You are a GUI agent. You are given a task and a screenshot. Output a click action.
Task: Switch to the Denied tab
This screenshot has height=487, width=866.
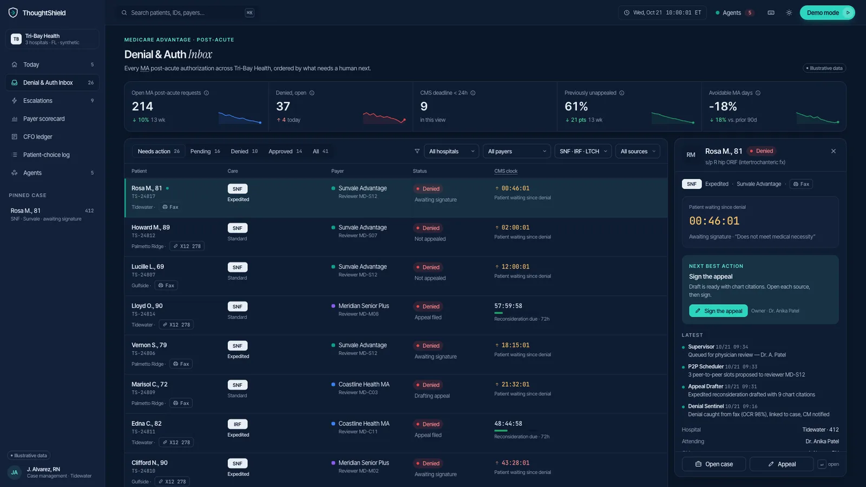point(244,152)
